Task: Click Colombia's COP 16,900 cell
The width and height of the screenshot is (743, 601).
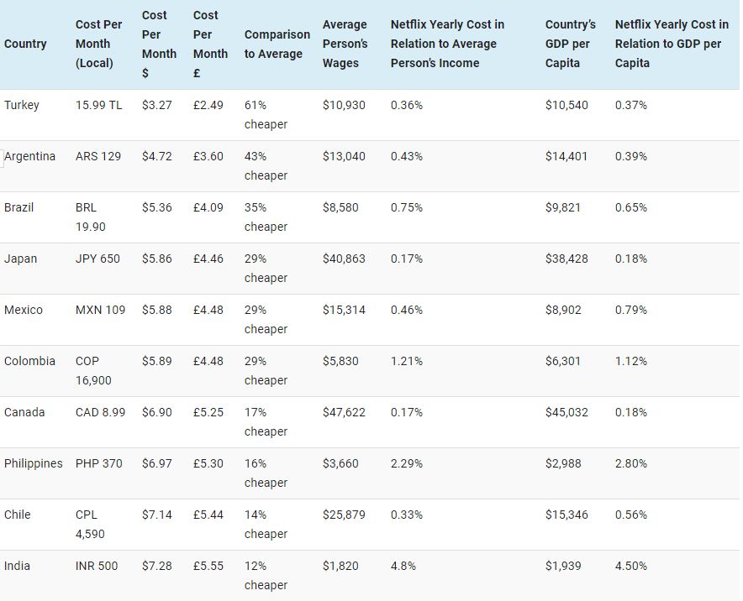Action: coord(93,370)
